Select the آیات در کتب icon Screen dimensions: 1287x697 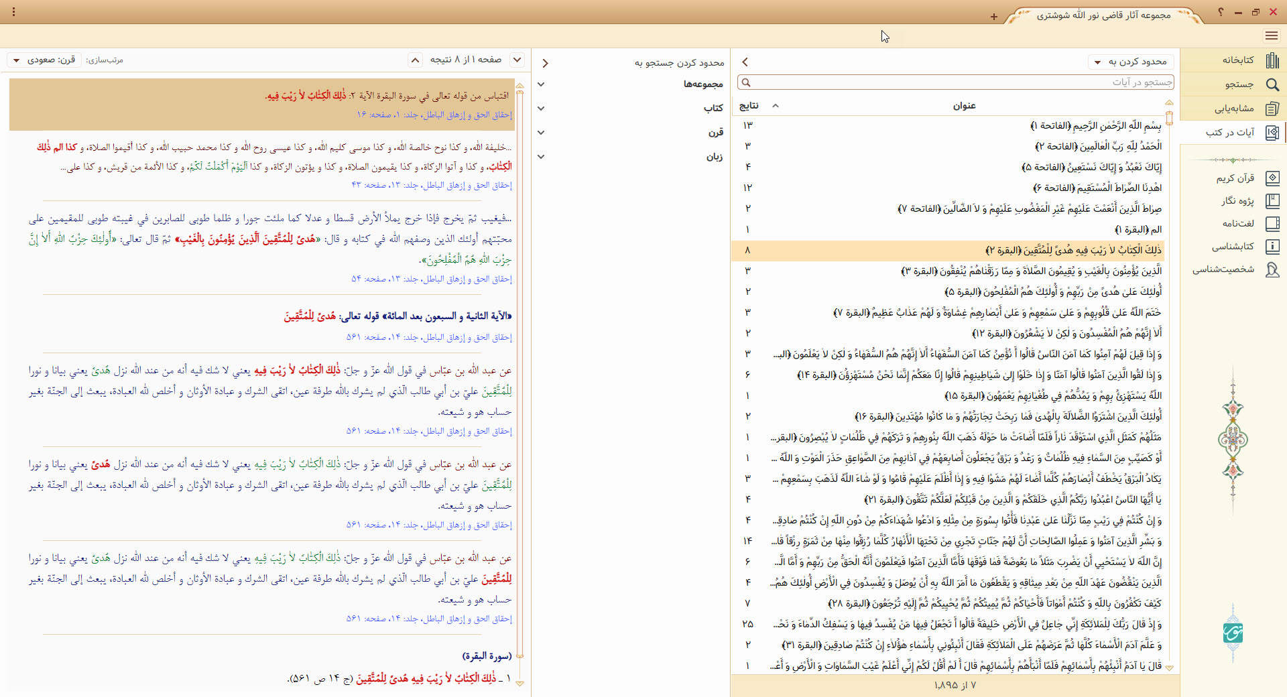(1272, 133)
